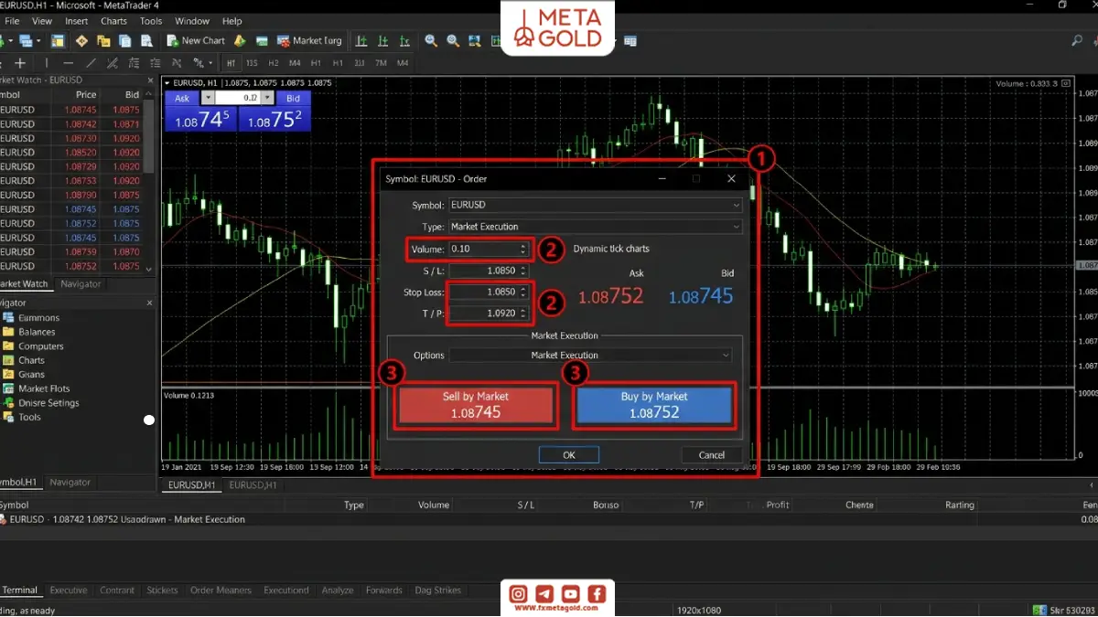Click the Buy by Market button
Viewport: 1098px width, 617px height.
pyautogui.click(x=654, y=405)
